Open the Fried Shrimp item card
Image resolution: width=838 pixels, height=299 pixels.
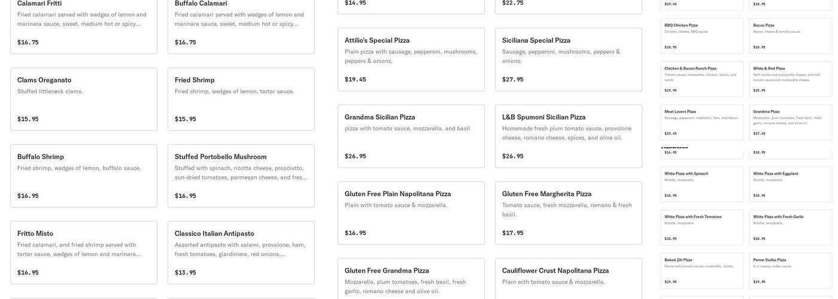[241, 99]
